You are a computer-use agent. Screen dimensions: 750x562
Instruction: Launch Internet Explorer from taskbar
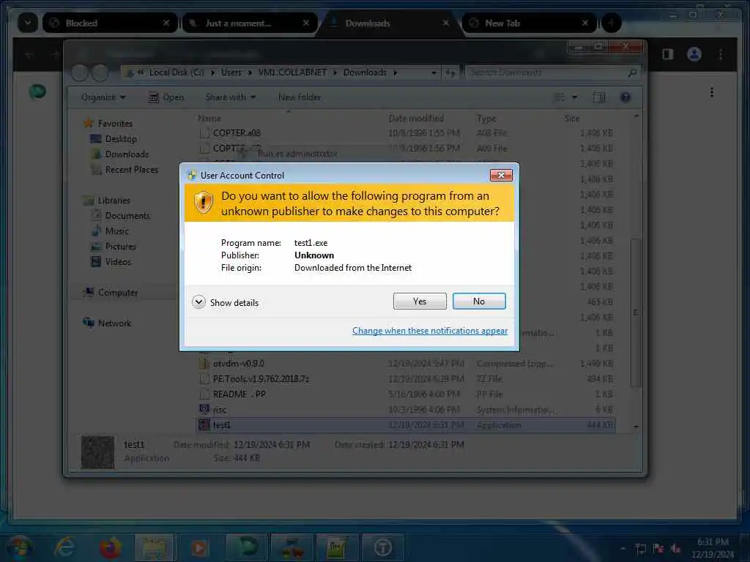(64, 547)
